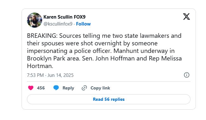Click the Reply label

68,88
